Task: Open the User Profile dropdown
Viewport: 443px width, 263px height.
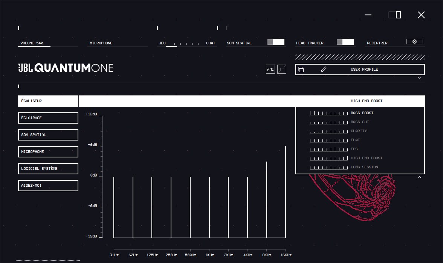Action: click(360, 70)
